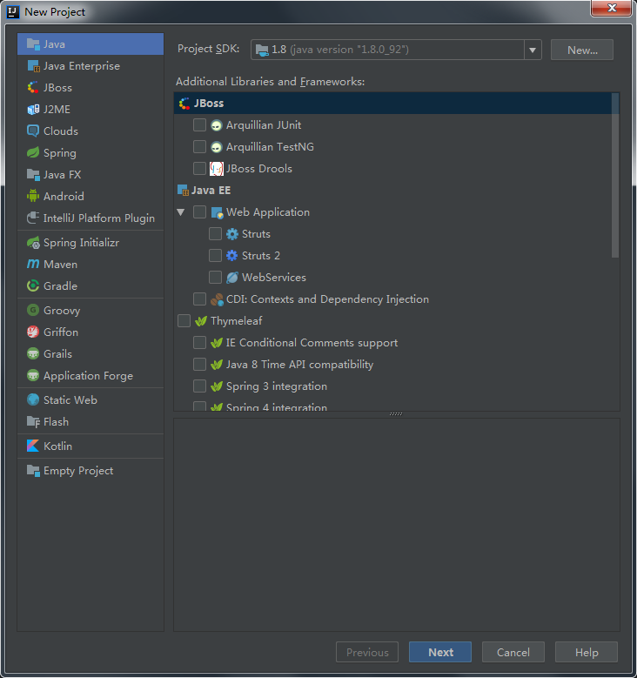Click the Clouds speech-bubble icon

[x=33, y=131]
